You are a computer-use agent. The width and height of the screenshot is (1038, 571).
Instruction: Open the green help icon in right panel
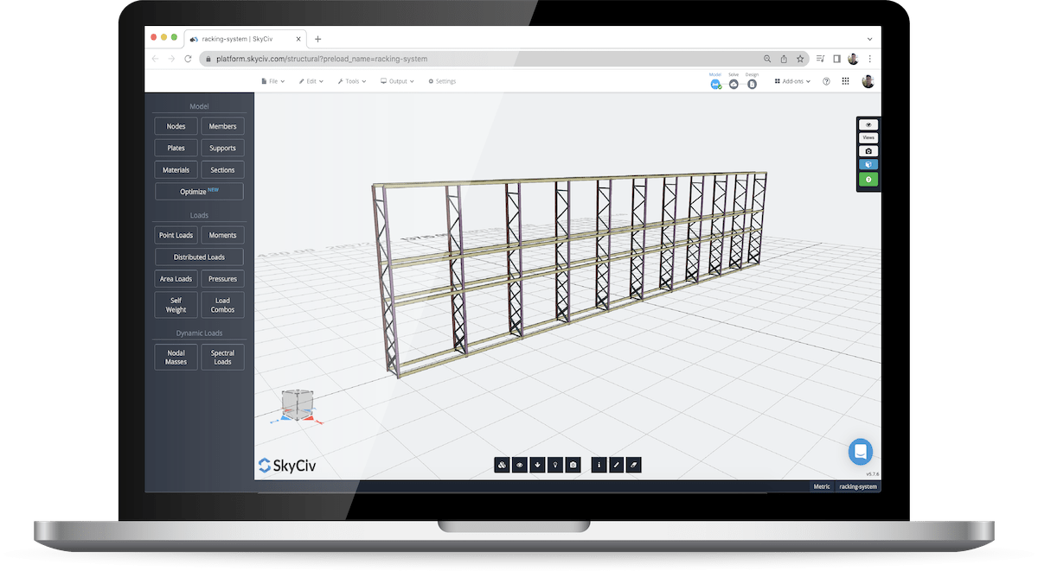(x=868, y=179)
